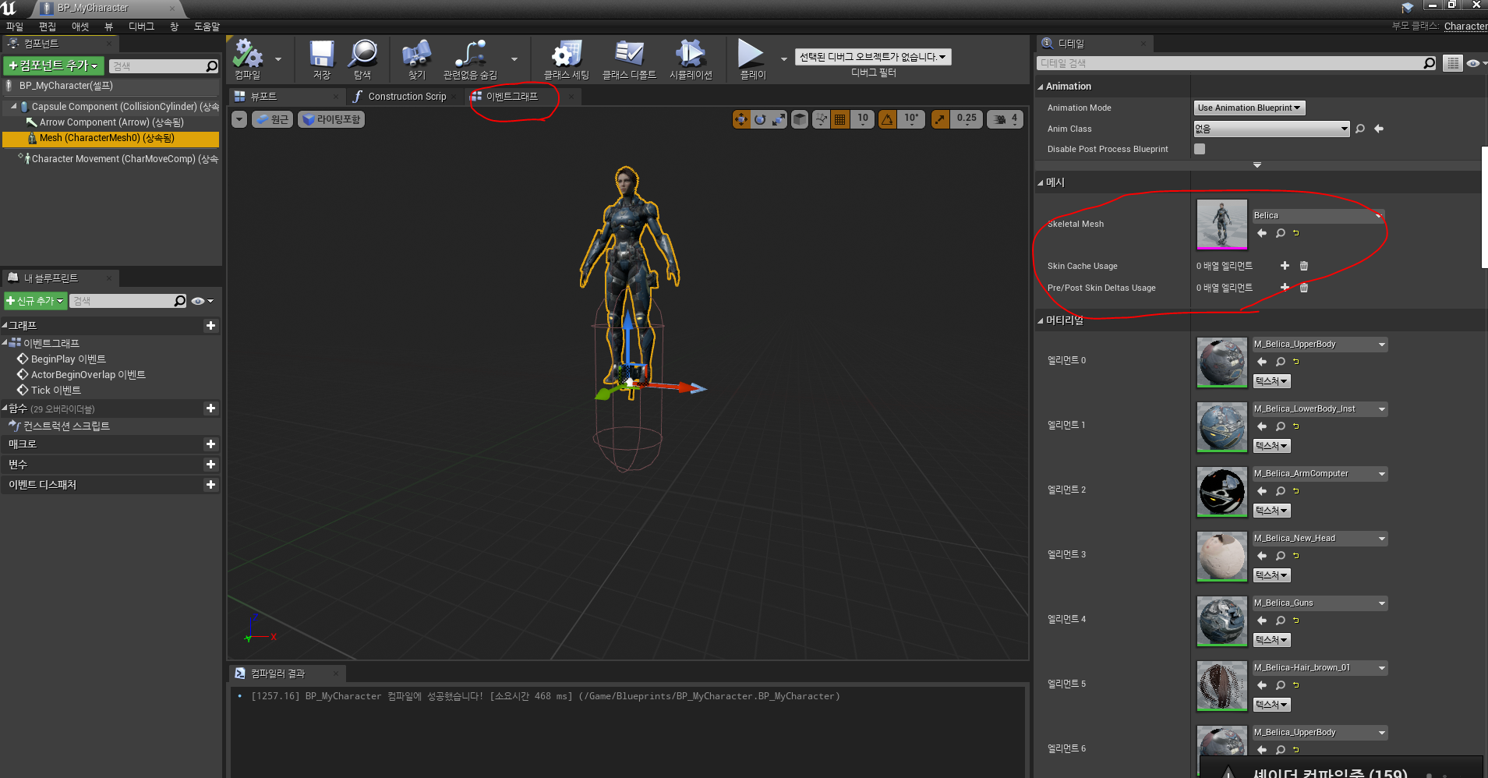The image size is (1488, 778).
Task: Open rotation snap 10° dropdown
Action: pyautogui.click(x=911, y=119)
